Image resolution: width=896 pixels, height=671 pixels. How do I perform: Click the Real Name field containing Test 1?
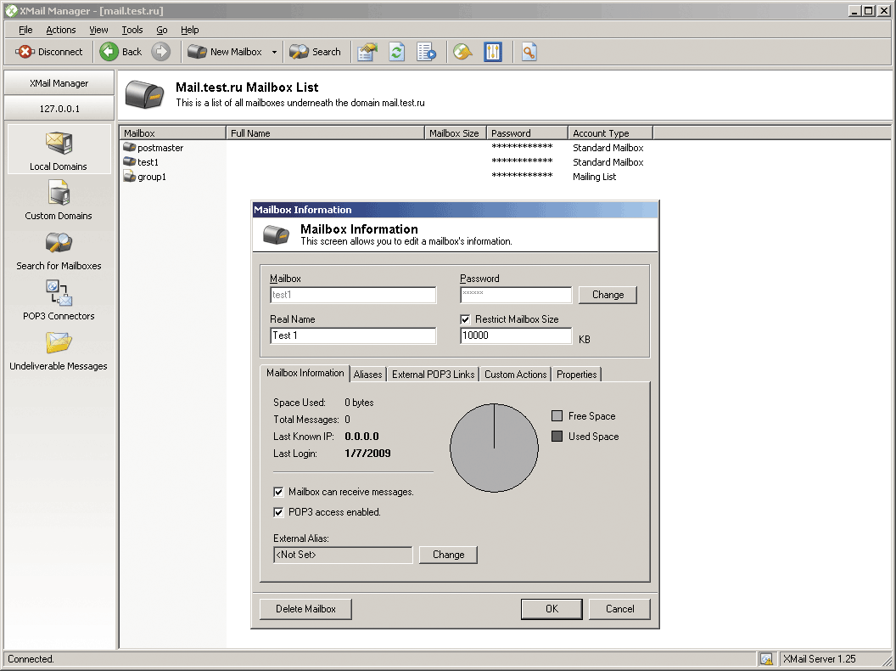pos(353,335)
